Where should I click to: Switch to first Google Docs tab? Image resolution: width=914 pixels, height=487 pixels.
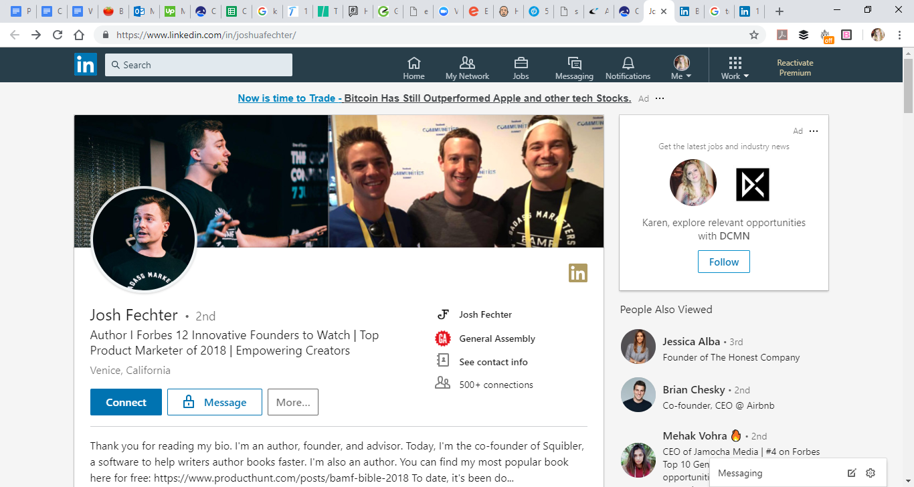tap(21, 11)
